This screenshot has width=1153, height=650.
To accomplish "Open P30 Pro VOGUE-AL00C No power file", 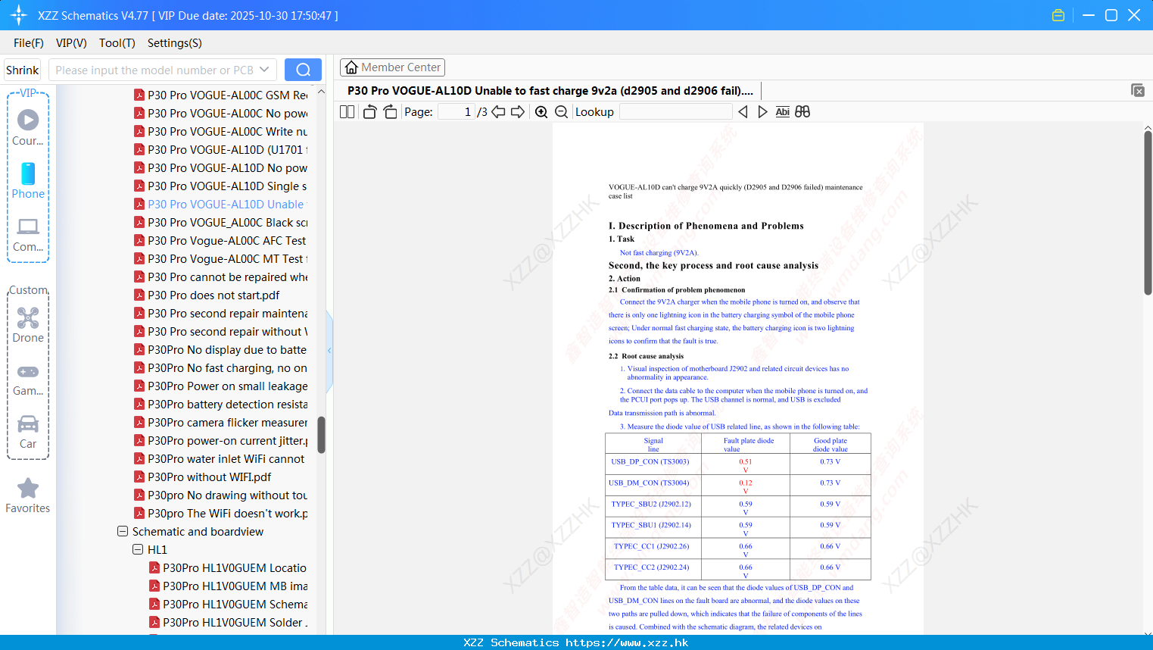I will [221, 113].
